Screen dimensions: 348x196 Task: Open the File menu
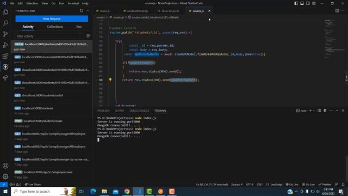(x=12, y=3)
